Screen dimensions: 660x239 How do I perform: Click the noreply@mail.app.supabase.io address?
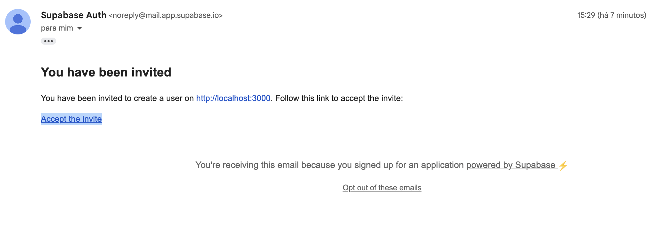pos(166,15)
